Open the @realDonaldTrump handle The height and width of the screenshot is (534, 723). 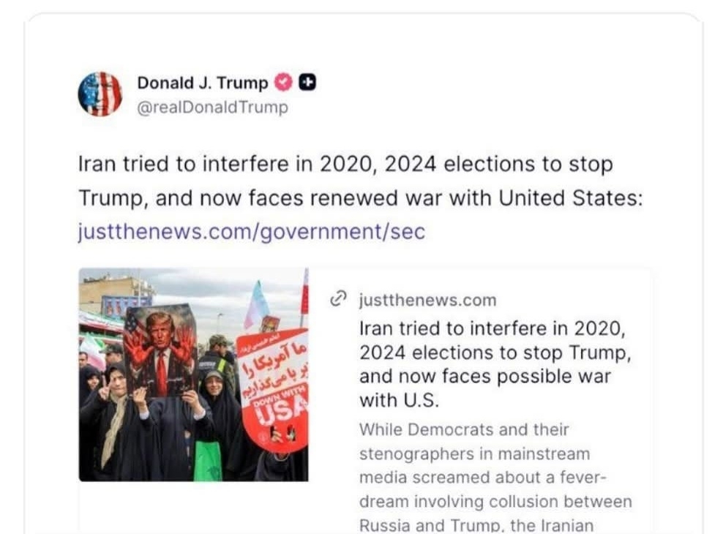point(212,108)
